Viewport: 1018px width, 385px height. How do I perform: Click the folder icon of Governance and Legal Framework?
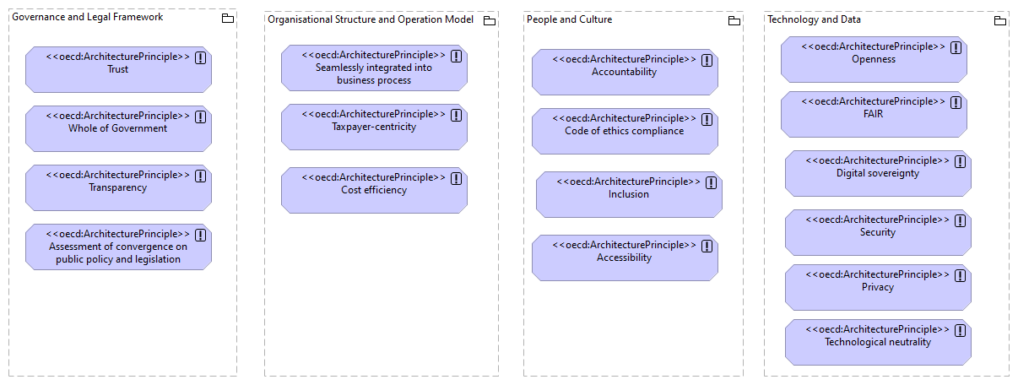tap(227, 19)
